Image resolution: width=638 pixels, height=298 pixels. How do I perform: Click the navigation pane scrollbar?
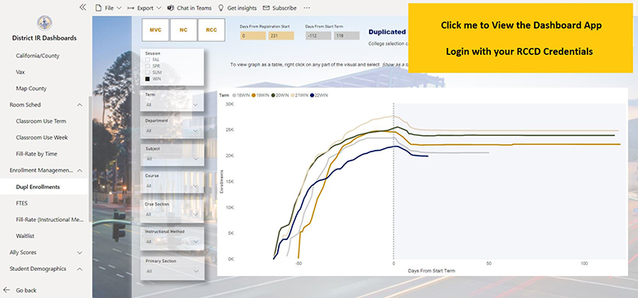[x=89, y=159]
